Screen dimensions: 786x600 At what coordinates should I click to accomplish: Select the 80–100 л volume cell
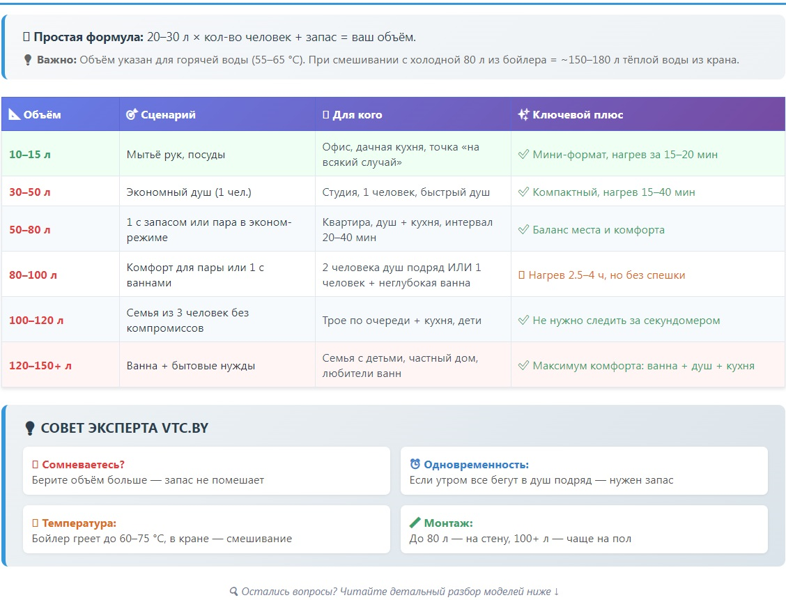[x=33, y=275]
